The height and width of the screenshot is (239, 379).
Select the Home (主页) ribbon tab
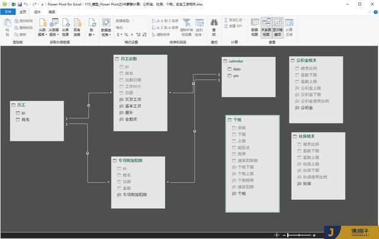(x=23, y=12)
